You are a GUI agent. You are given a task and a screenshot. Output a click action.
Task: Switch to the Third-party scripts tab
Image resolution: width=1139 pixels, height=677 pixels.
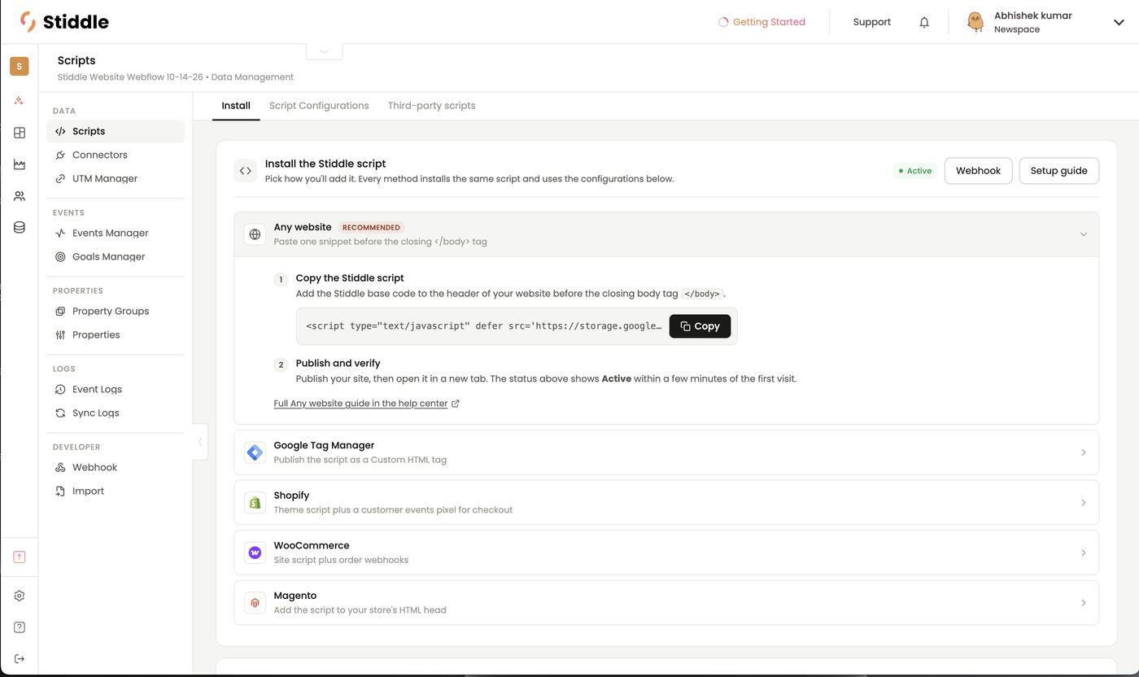[431, 106]
